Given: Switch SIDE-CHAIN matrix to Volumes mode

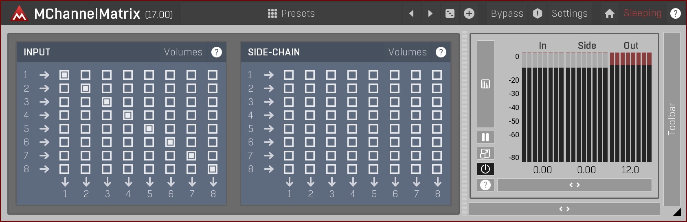Looking at the screenshot, I should pos(408,52).
